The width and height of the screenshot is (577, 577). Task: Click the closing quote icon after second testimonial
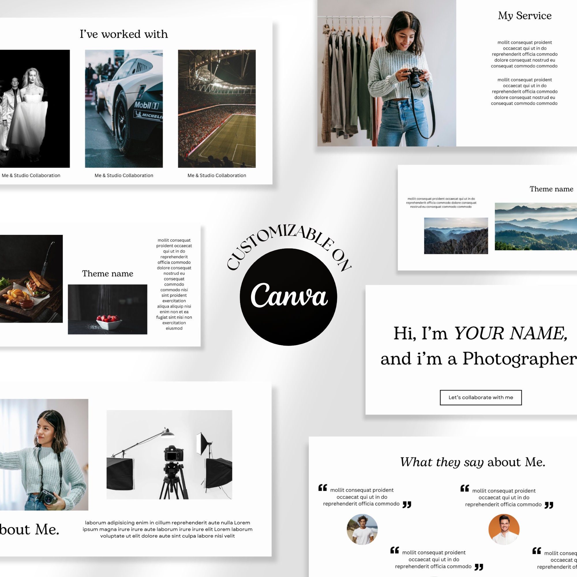click(x=549, y=505)
